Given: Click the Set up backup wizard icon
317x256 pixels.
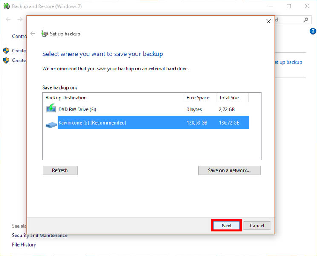Looking at the screenshot, I should pos(45,34).
